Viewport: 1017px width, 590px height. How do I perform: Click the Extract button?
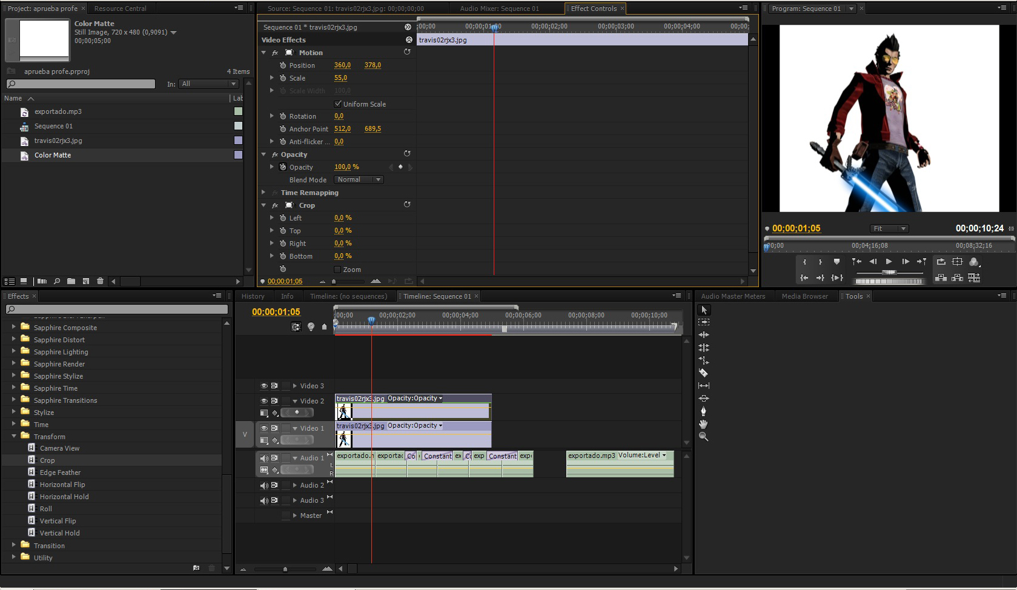coord(957,278)
